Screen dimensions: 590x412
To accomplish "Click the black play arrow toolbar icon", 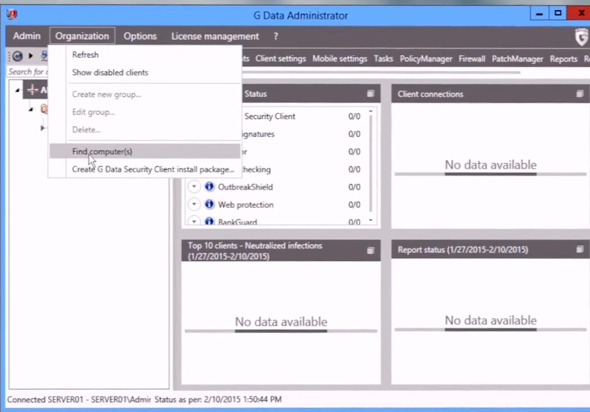I will point(31,56).
